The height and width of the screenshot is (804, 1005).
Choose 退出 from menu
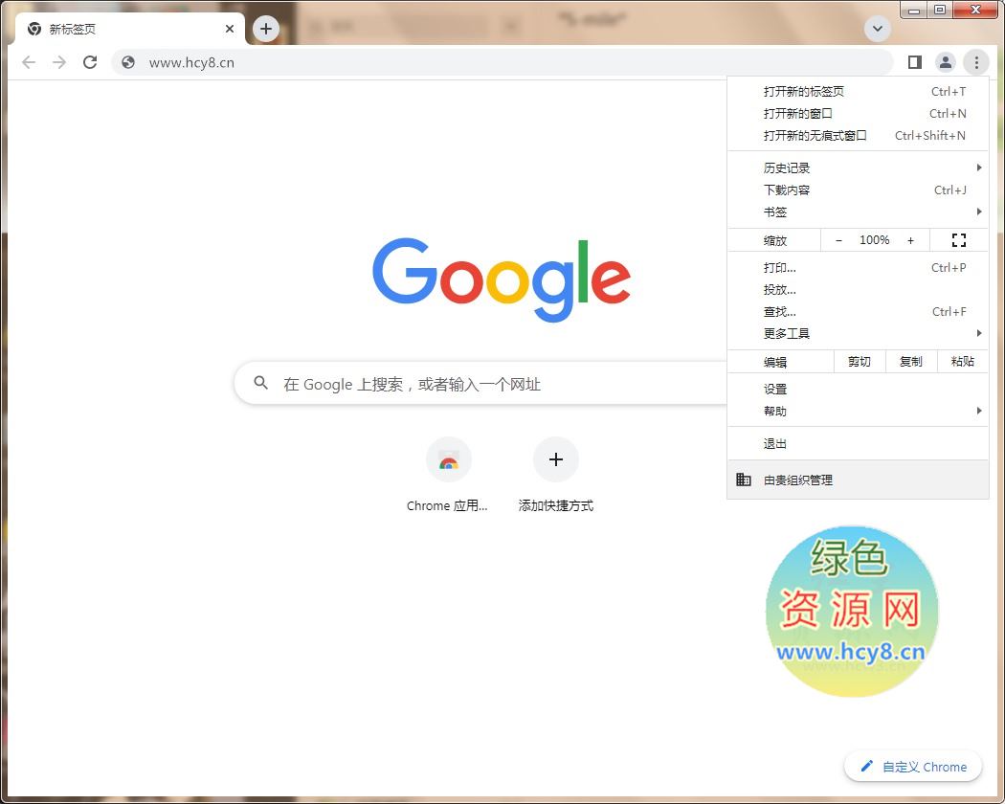[858, 444]
